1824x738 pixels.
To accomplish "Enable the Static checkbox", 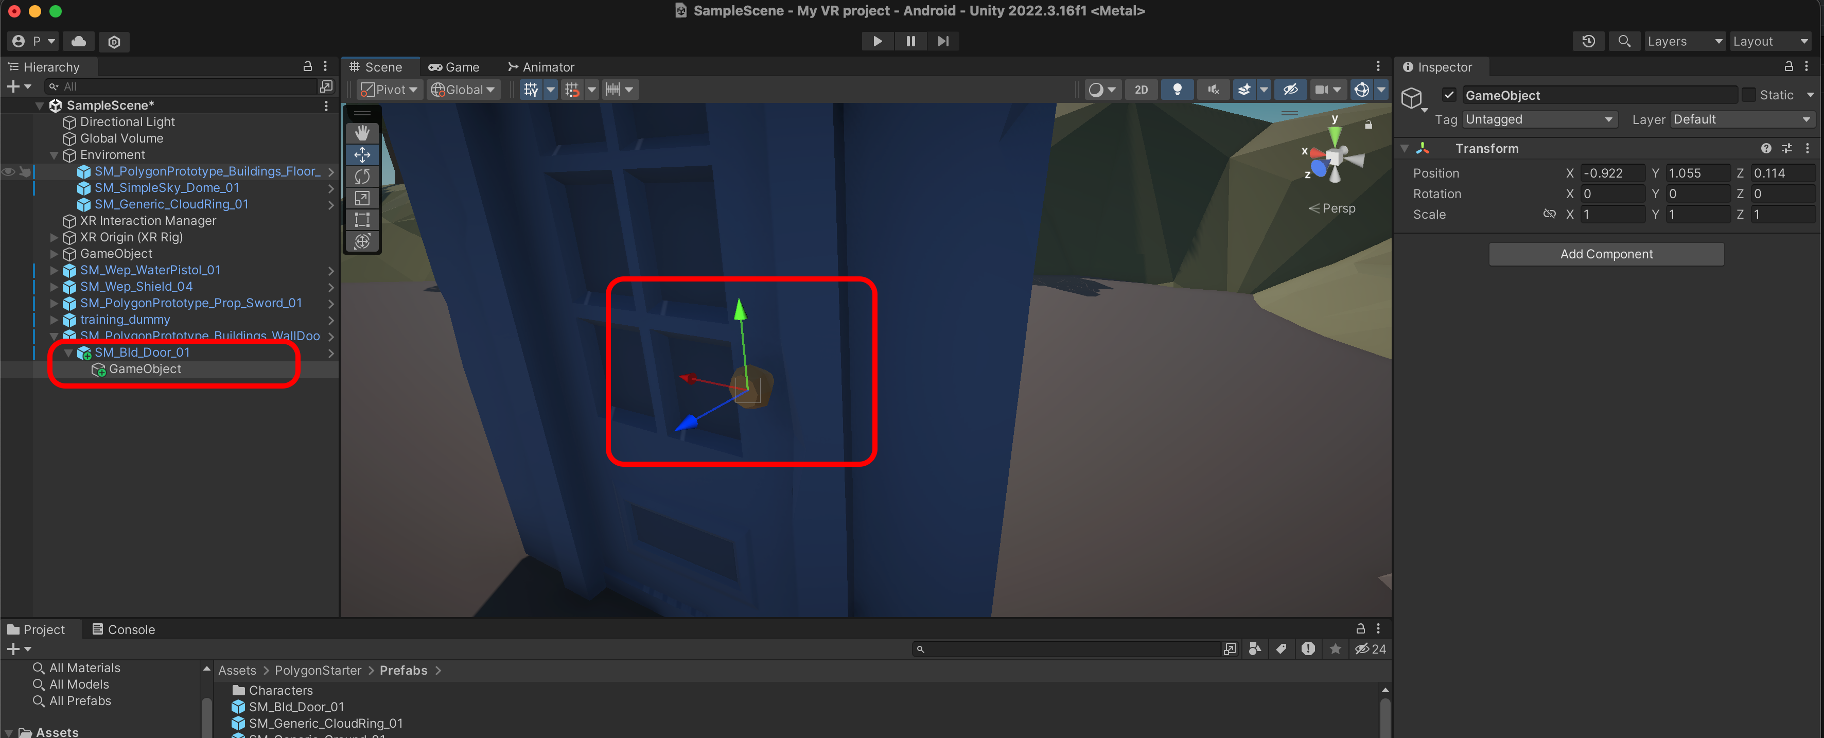I will [x=1749, y=95].
